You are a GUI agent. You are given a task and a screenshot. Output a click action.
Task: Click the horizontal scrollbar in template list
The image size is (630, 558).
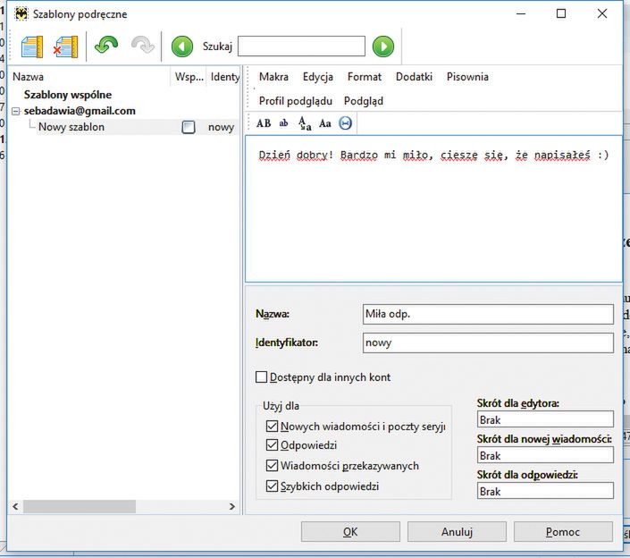(x=80, y=507)
